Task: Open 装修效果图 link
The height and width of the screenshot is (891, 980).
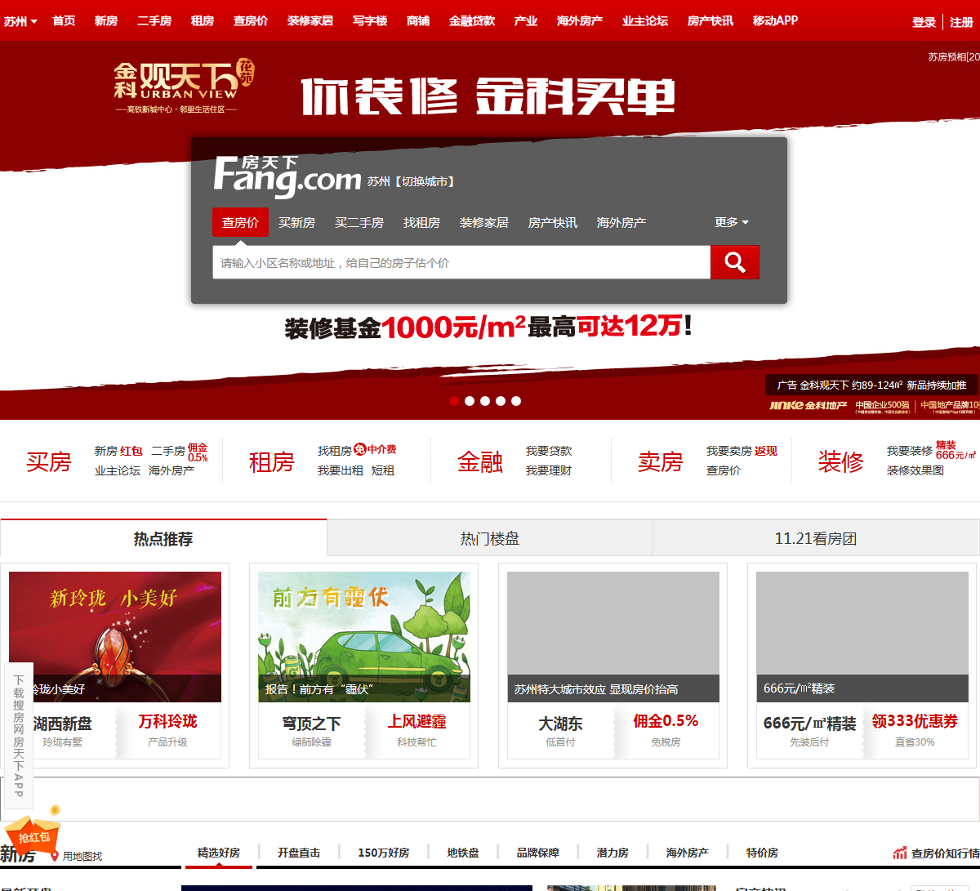Action: [x=915, y=470]
